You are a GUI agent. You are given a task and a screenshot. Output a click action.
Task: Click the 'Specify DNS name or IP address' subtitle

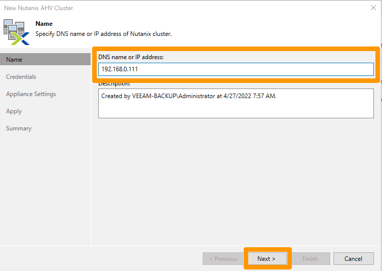(x=103, y=34)
